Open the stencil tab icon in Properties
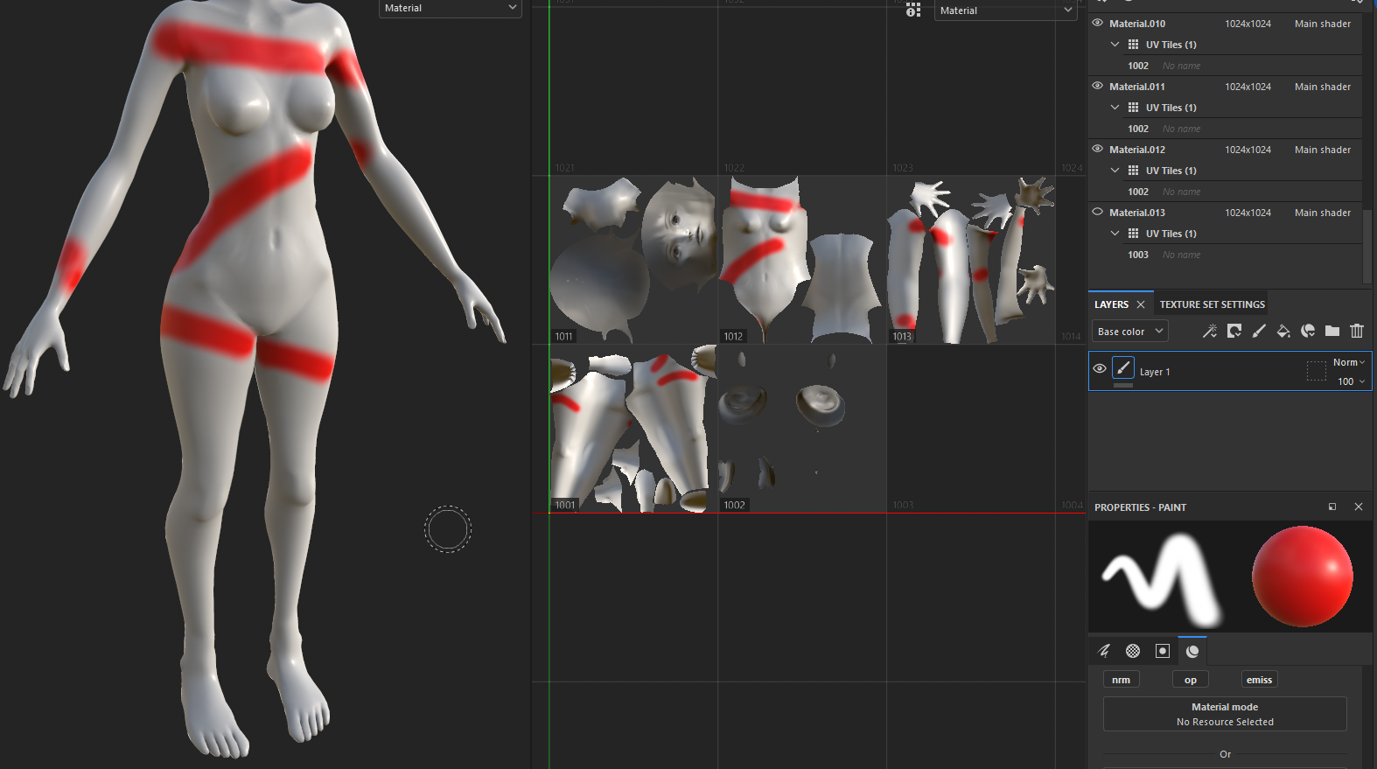This screenshot has height=769, width=1377. 1163,651
